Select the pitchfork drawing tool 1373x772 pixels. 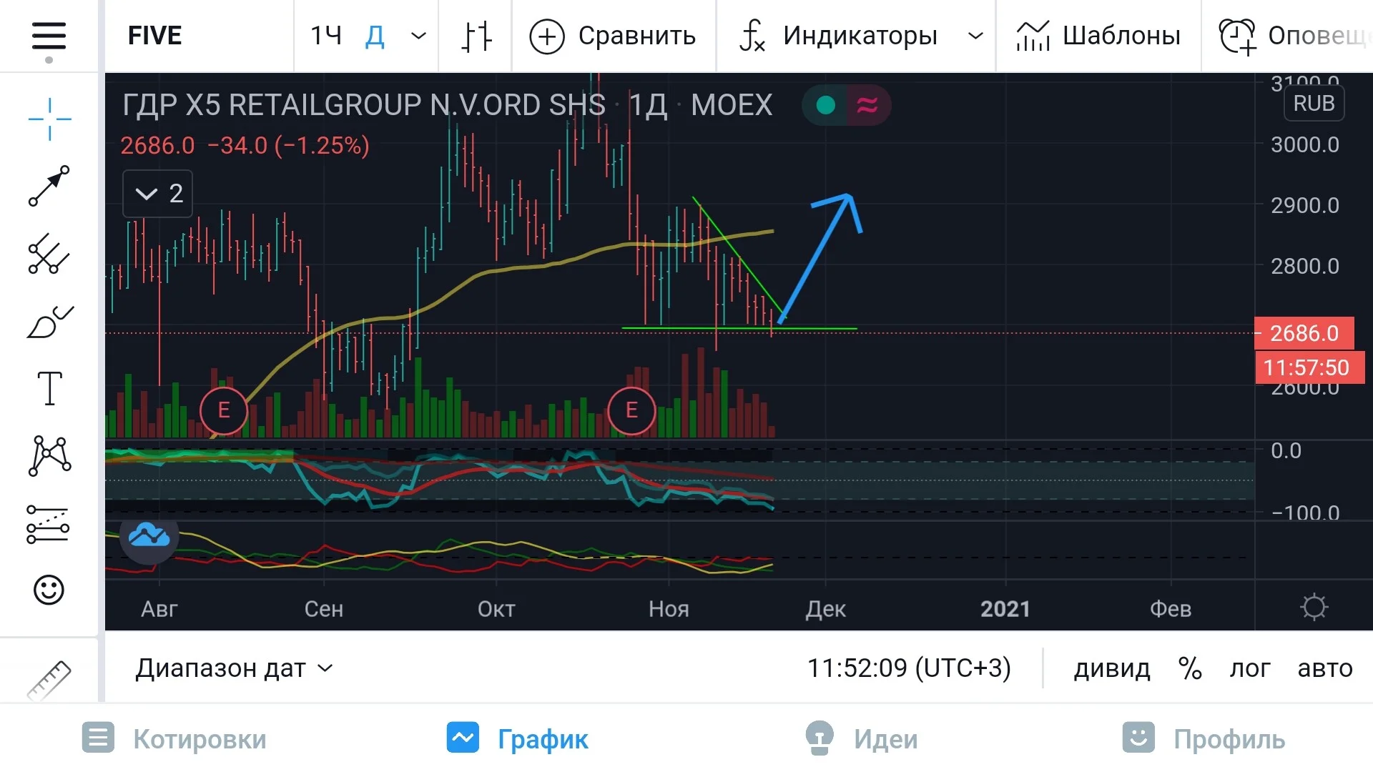(49, 254)
